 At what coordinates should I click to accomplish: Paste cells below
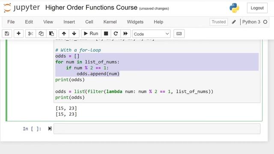(x=51, y=33)
